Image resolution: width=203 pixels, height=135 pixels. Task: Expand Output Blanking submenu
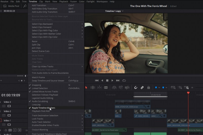[x=56, y=130]
